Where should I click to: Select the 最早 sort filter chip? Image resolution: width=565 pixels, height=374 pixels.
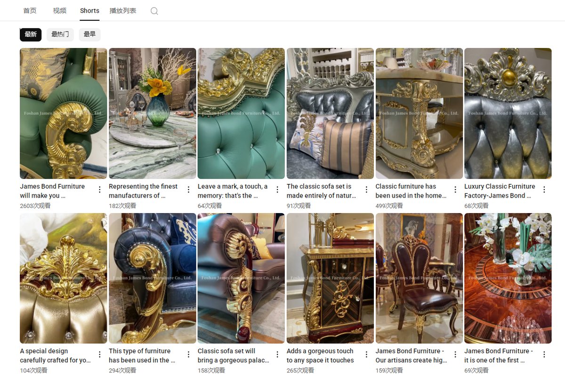point(89,34)
